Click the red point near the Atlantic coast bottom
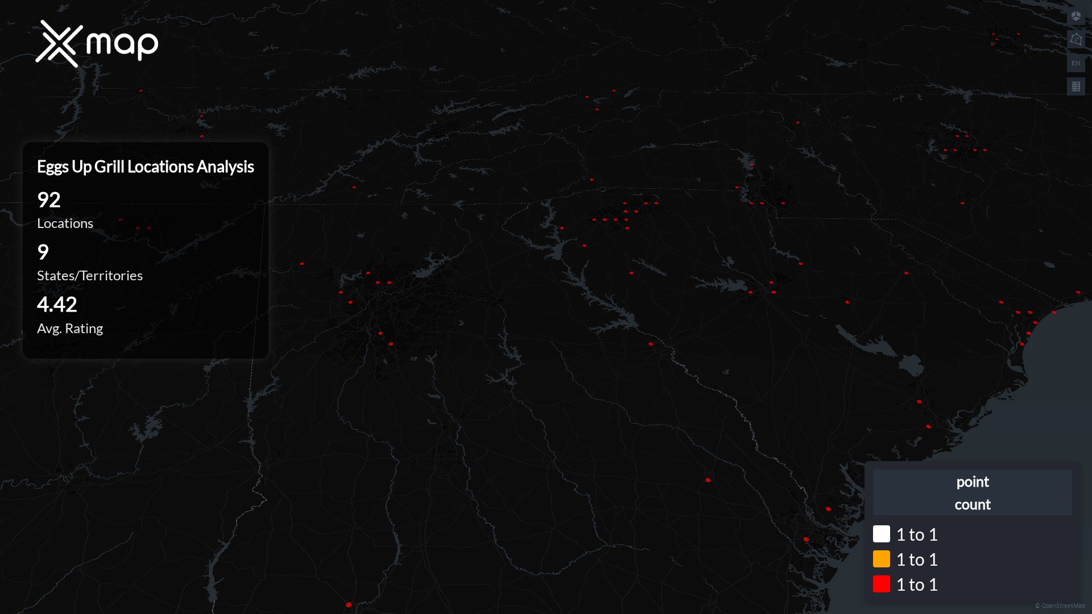This screenshot has width=1092, height=614. coord(806,540)
